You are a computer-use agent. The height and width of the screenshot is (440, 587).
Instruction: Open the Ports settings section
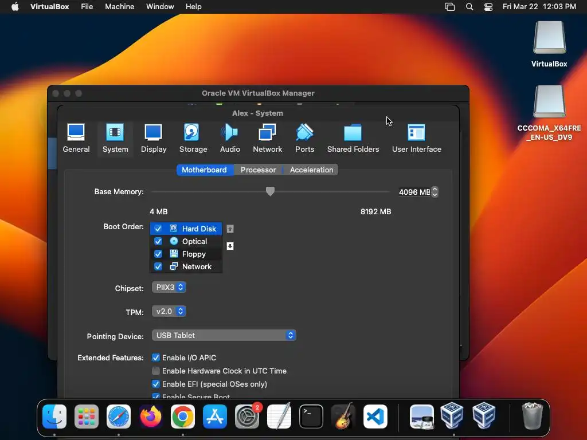tap(305, 139)
